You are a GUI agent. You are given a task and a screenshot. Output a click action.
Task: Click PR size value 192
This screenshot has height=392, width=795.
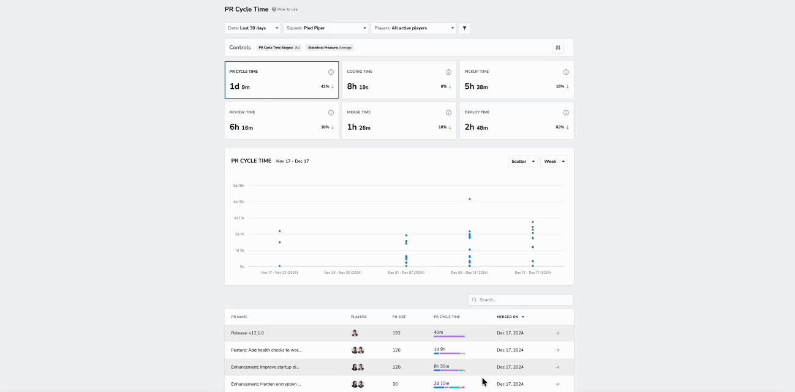pyautogui.click(x=396, y=333)
